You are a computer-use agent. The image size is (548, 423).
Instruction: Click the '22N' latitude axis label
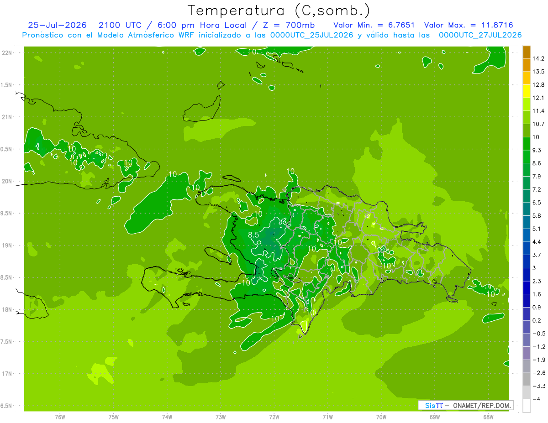7,53
